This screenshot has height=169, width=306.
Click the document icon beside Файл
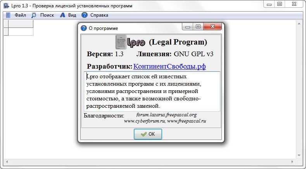[x=8, y=15]
